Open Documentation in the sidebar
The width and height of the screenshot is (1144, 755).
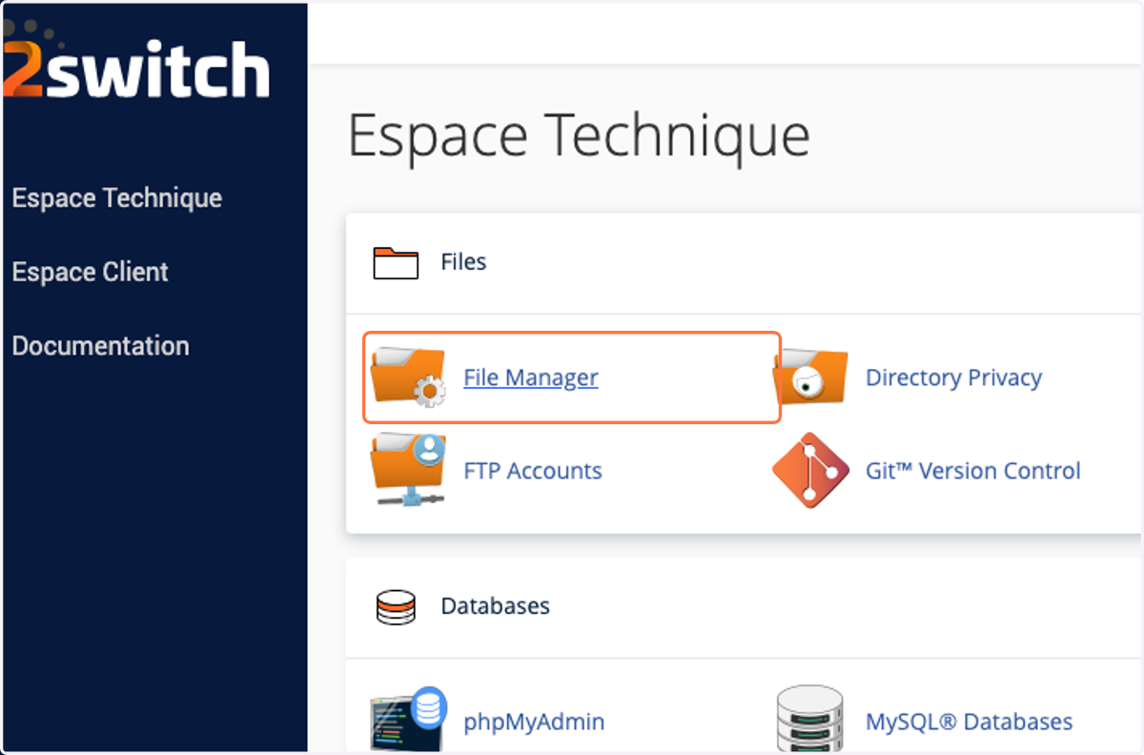coord(100,345)
